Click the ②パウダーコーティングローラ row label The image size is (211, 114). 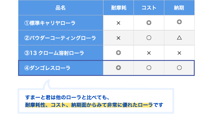click(60, 38)
